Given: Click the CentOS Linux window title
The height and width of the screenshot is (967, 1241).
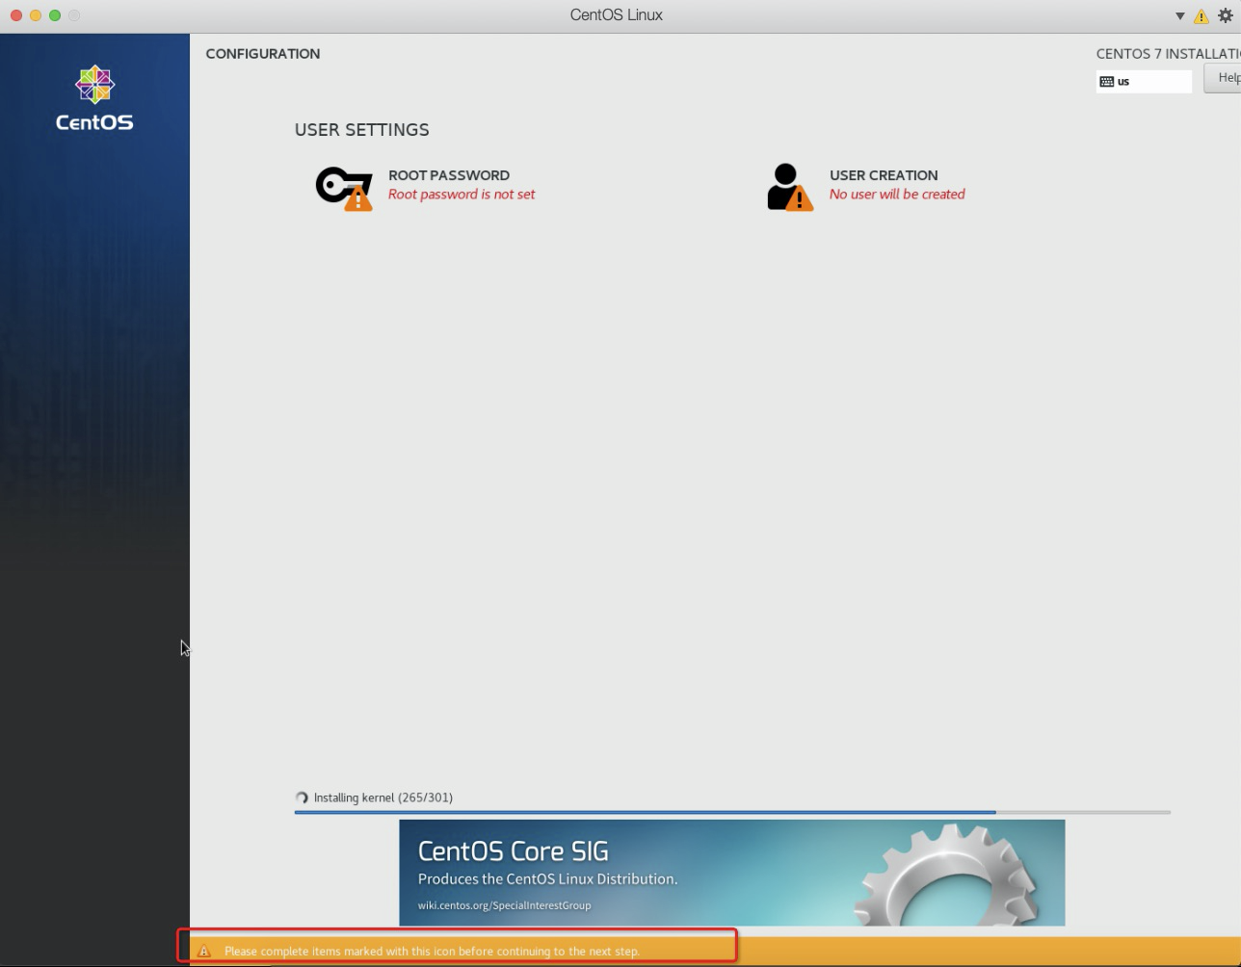Looking at the screenshot, I should [x=617, y=15].
